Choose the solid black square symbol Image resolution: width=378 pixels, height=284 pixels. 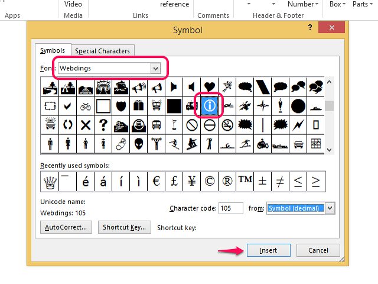tap(174, 106)
